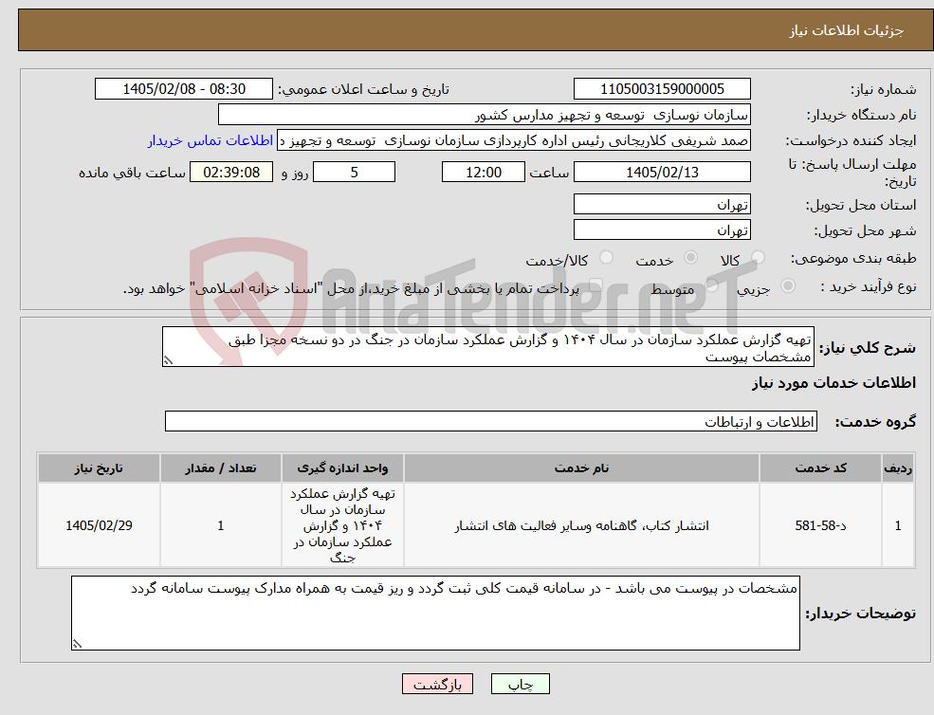Click the quantity cell in row 1

220,525
